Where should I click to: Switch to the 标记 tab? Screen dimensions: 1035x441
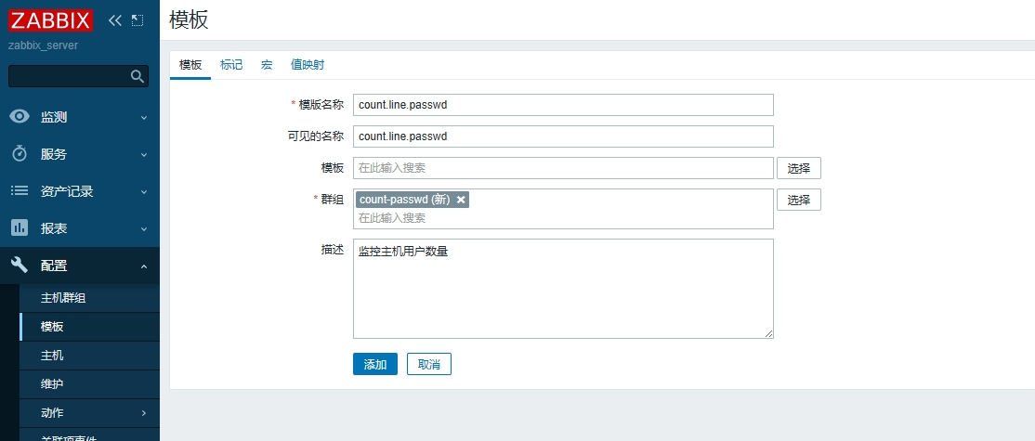coord(231,65)
